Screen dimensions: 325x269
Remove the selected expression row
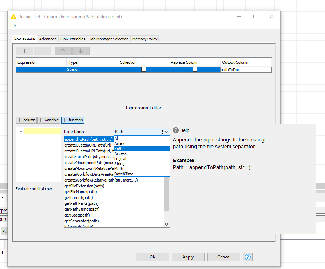pos(44,51)
